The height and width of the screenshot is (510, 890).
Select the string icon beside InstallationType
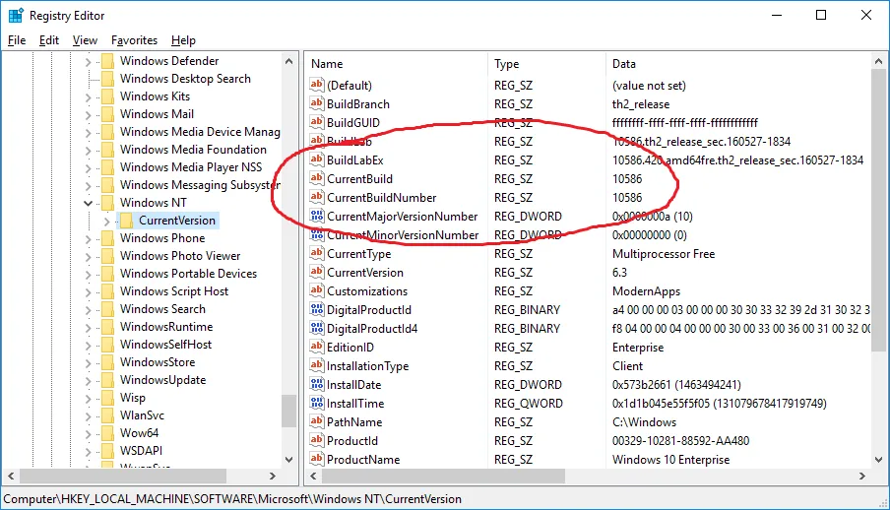[x=317, y=365]
